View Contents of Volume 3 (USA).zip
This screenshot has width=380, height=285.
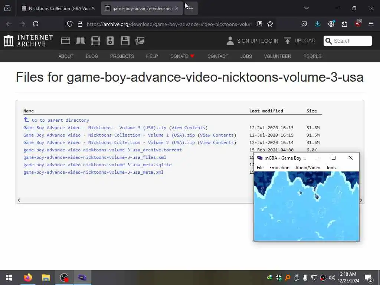tap(188, 128)
